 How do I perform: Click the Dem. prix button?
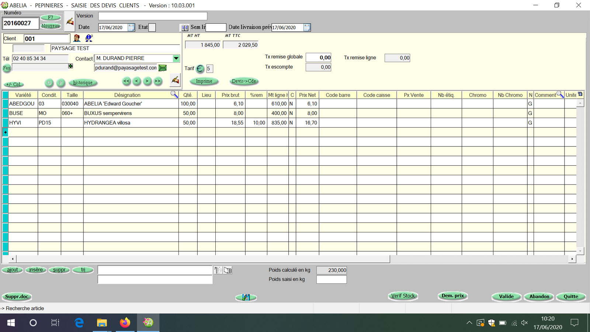coord(453,296)
